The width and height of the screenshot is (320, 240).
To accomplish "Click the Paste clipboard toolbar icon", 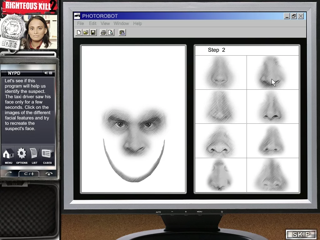I will coord(122,32).
